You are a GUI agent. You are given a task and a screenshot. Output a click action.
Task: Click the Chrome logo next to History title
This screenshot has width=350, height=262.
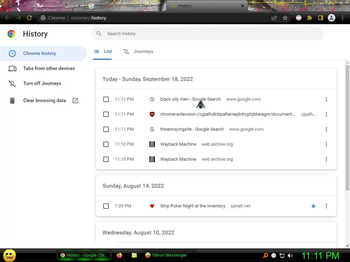pyautogui.click(x=11, y=34)
